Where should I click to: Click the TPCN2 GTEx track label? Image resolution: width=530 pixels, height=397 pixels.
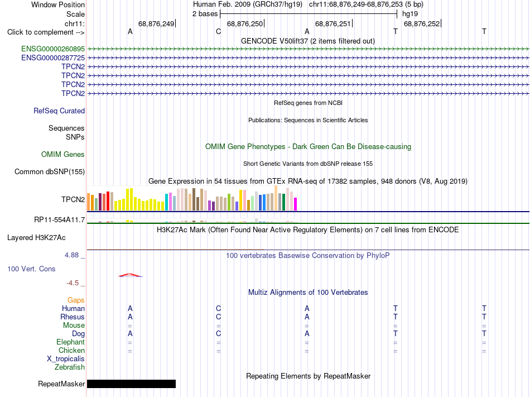73,200
